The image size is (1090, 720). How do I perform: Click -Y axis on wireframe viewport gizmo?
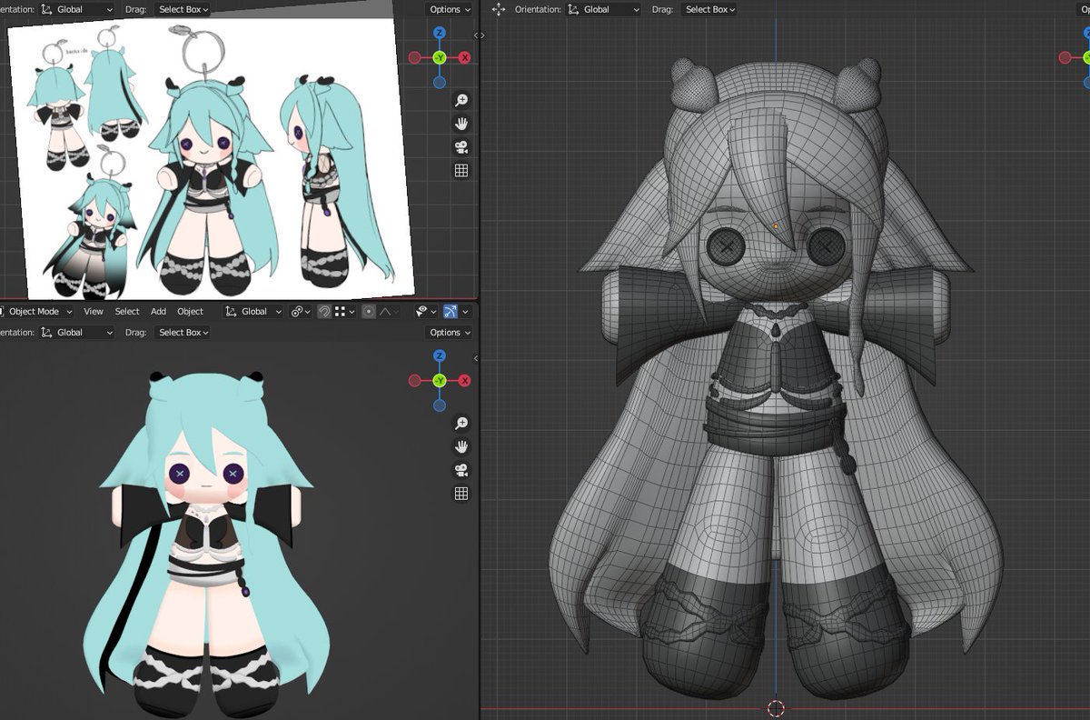tap(1085, 57)
